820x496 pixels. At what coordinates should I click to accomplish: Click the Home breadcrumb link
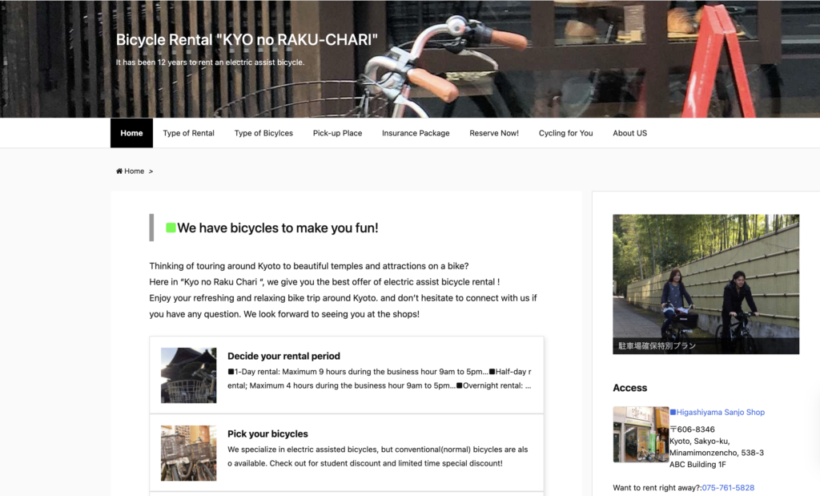click(134, 171)
